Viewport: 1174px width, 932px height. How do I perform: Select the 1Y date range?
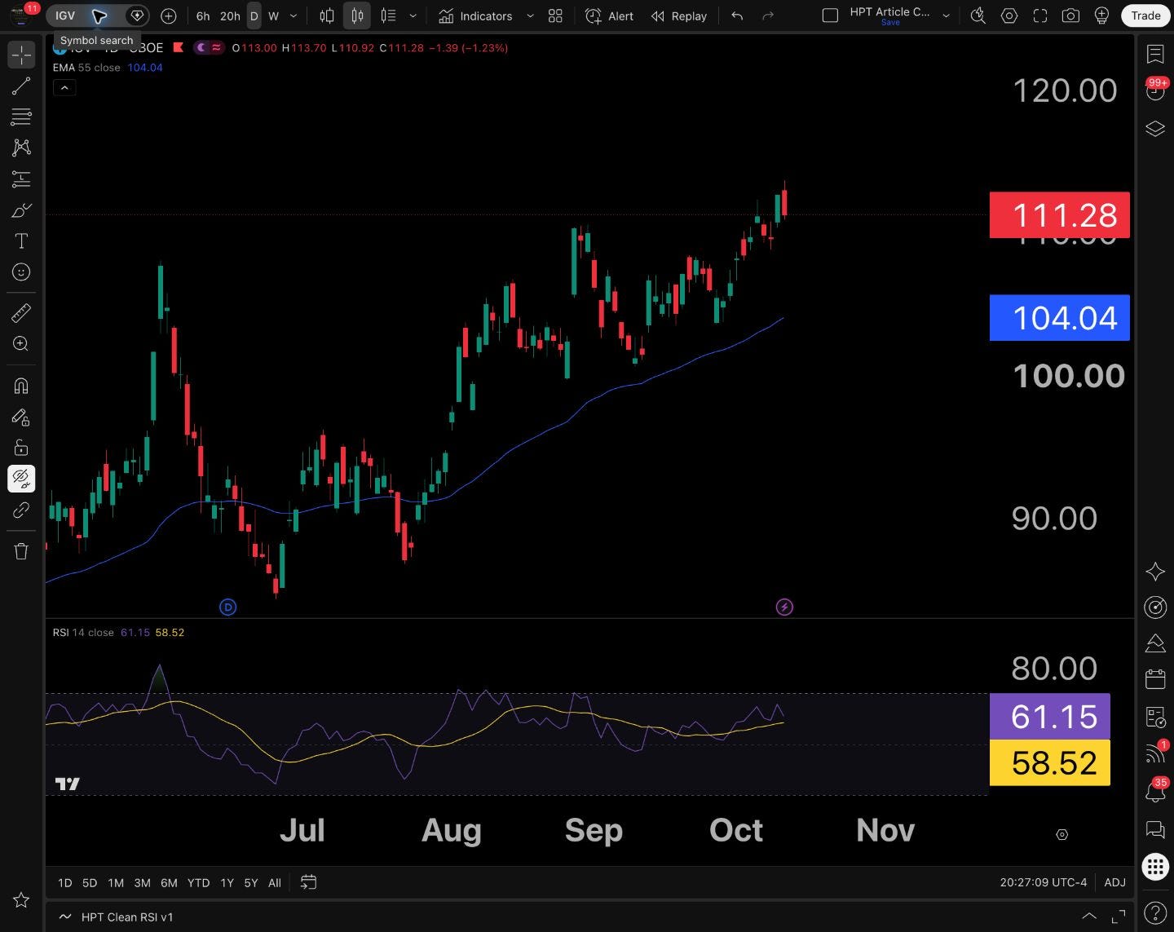click(227, 882)
